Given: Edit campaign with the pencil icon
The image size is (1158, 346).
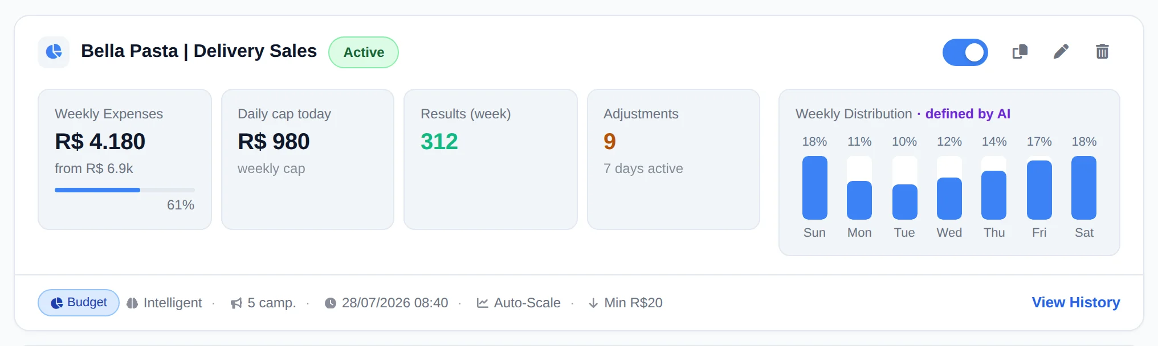Looking at the screenshot, I should 1061,52.
